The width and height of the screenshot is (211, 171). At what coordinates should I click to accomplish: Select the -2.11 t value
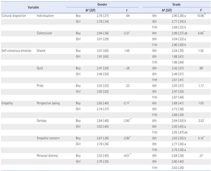pyautogui.click(x=126, y=103)
